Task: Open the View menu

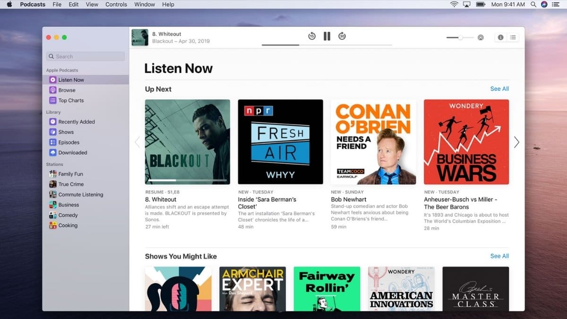Action: tap(92, 4)
